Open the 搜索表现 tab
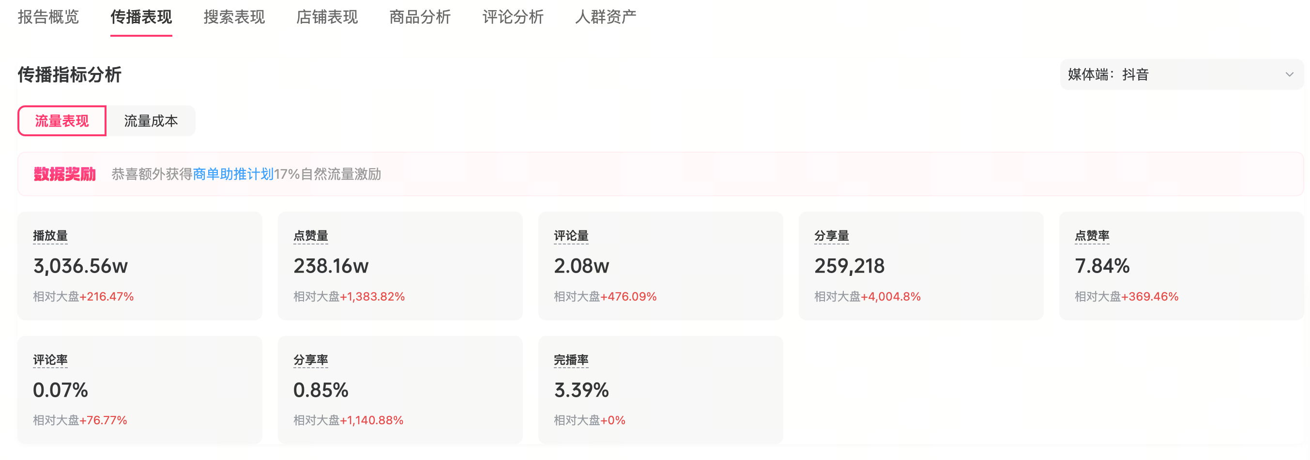The height and width of the screenshot is (460, 1310). tap(234, 17)
